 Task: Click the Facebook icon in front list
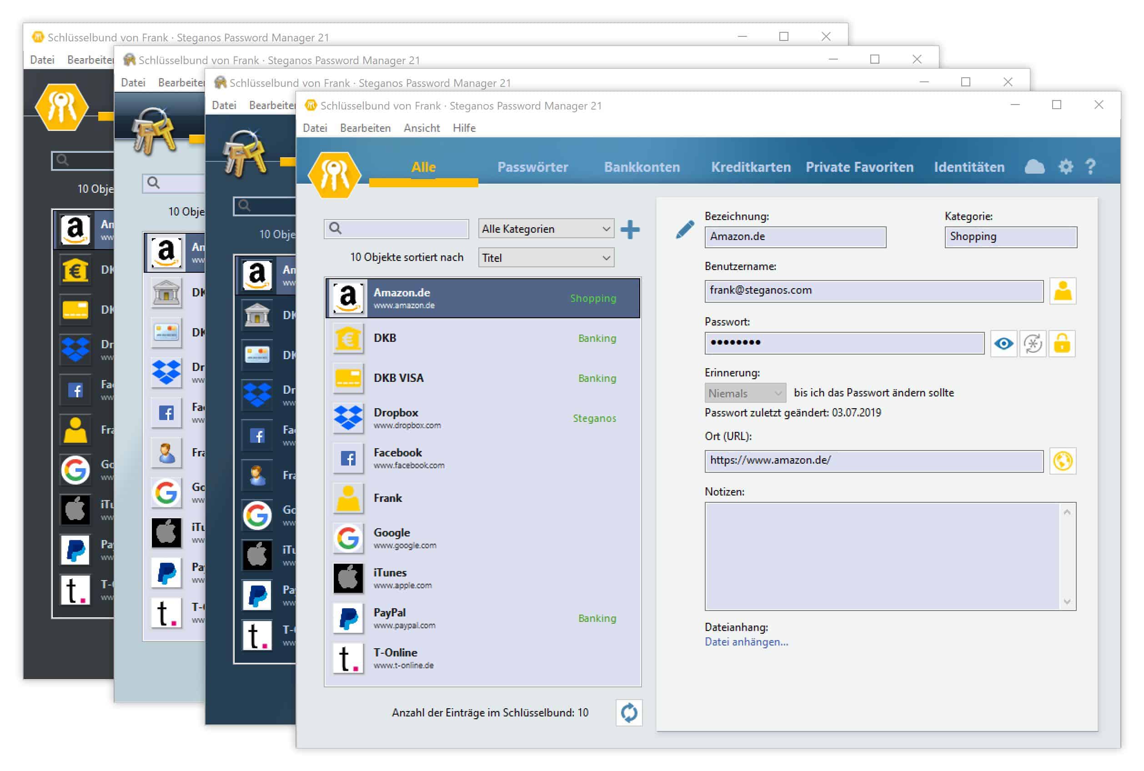click(x=348, y=458)
